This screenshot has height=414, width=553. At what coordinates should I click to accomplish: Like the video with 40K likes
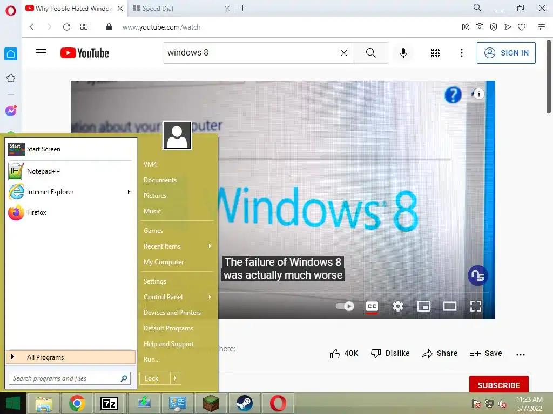(344, 354)
